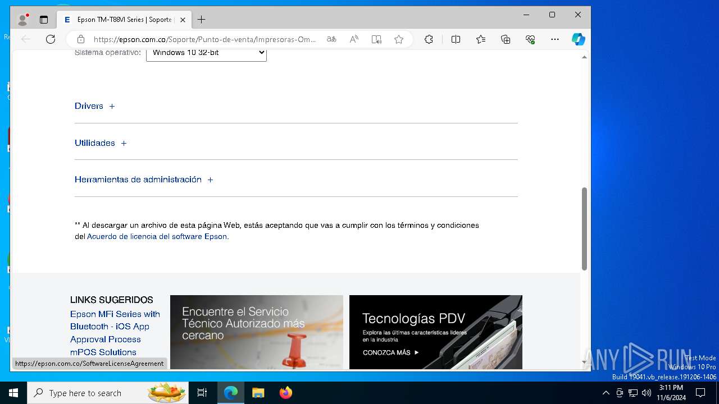Image resolution: width=719 pixels, height=404 pixels.
Task: Open the translate page icon
Action: coord(331,39)
